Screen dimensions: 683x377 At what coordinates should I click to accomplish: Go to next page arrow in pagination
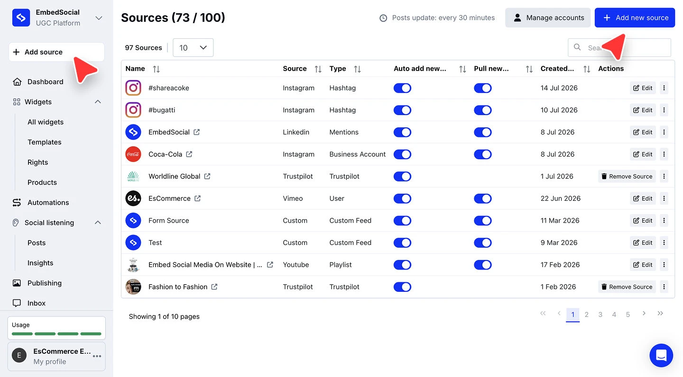(644, 314)
